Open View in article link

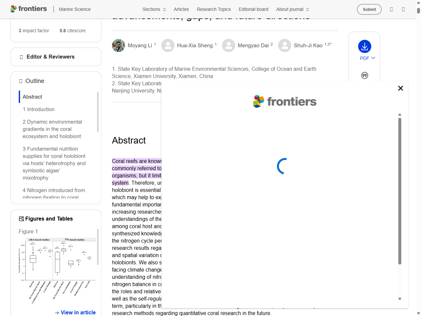tap(75, 312)
